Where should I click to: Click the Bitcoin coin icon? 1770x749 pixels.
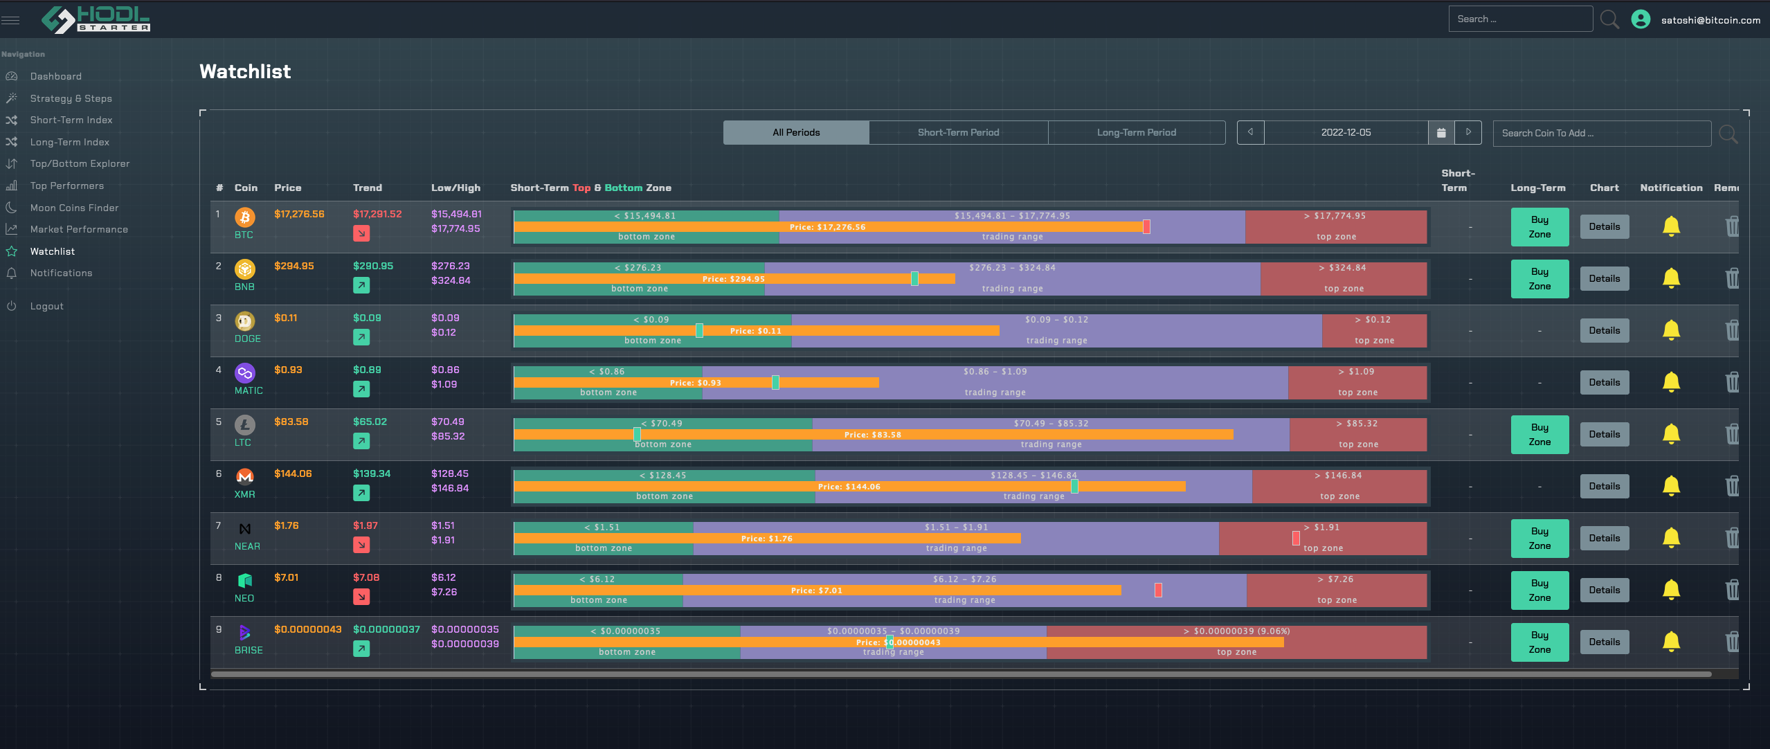(x=245, y=217)
